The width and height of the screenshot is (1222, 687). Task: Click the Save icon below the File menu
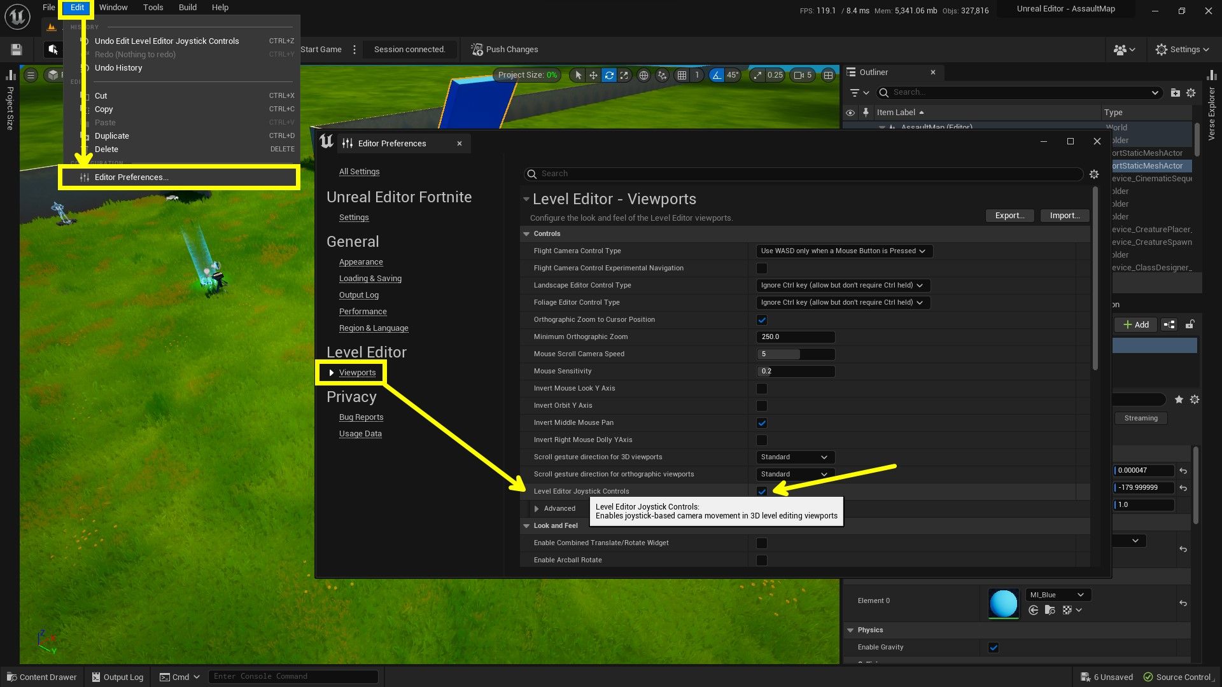coord(15,49)
